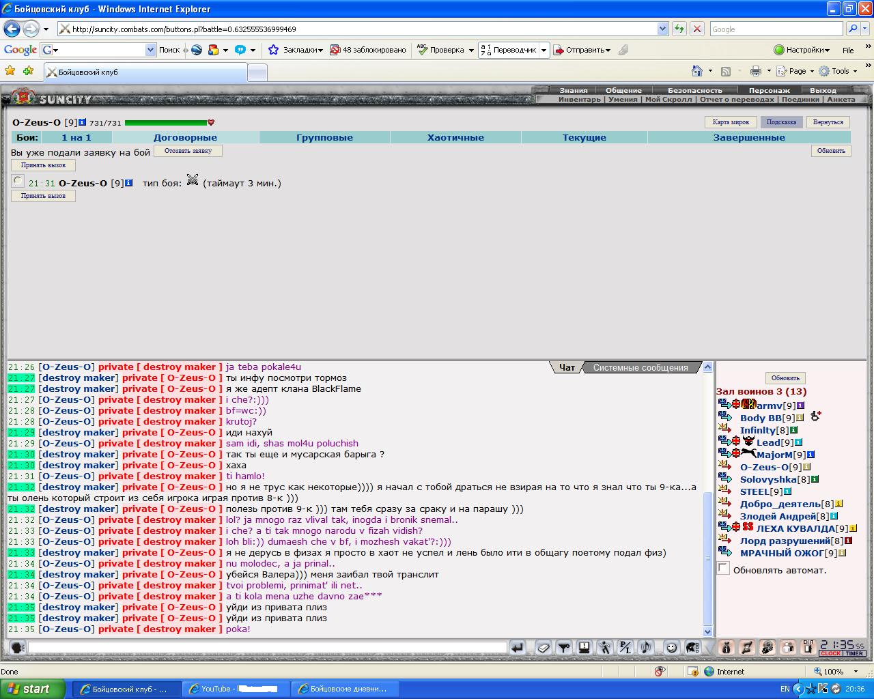This screenshot has width=874, height=699.
Task: Click the eraser clear-chat icon
Action: point(544,647)
